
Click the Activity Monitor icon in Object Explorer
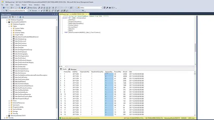(x=23, y=17)
